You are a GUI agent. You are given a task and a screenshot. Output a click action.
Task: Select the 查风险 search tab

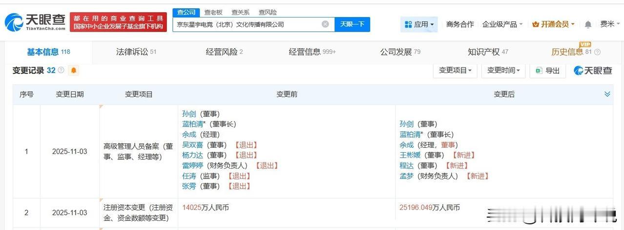pyautogui.click(x=268, y=12)
